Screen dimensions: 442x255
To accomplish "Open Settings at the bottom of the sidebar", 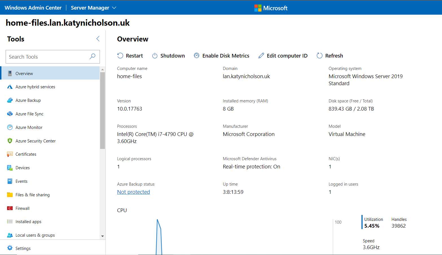I will 23,248.
